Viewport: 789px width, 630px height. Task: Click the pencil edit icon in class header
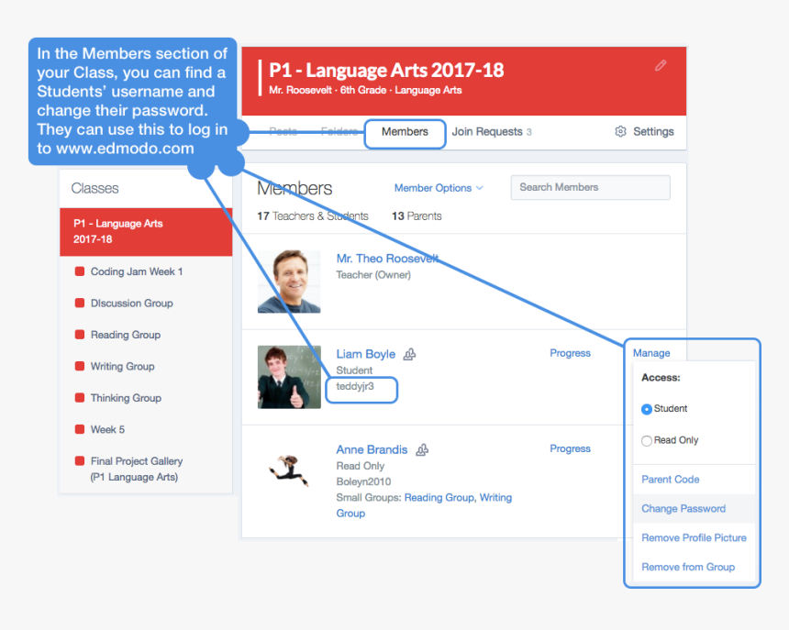(x=661, y=65)
